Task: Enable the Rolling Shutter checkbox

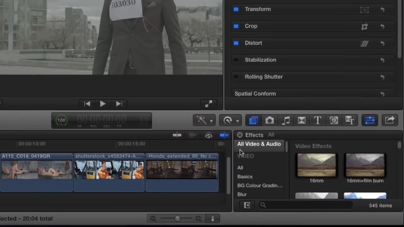Action: pyautogui.click(x=236, y=77)
